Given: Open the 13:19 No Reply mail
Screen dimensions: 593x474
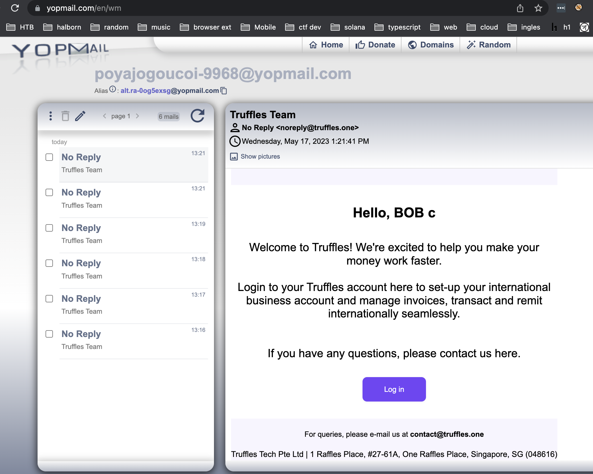Looking at the screenshot, I should coord(134,235).
